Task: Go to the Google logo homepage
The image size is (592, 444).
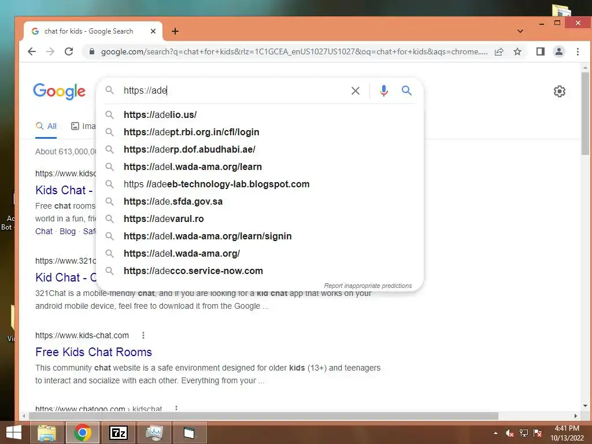Action: (x=60, y=91)
